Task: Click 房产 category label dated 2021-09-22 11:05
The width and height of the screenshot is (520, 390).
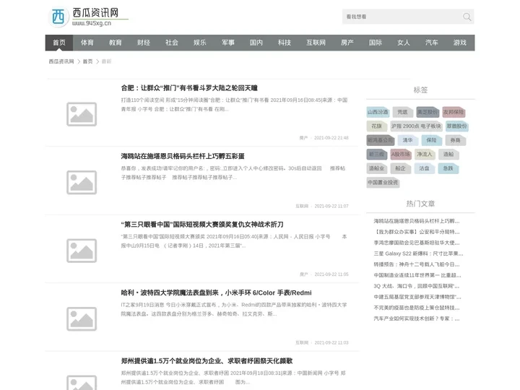Action: 304,274
